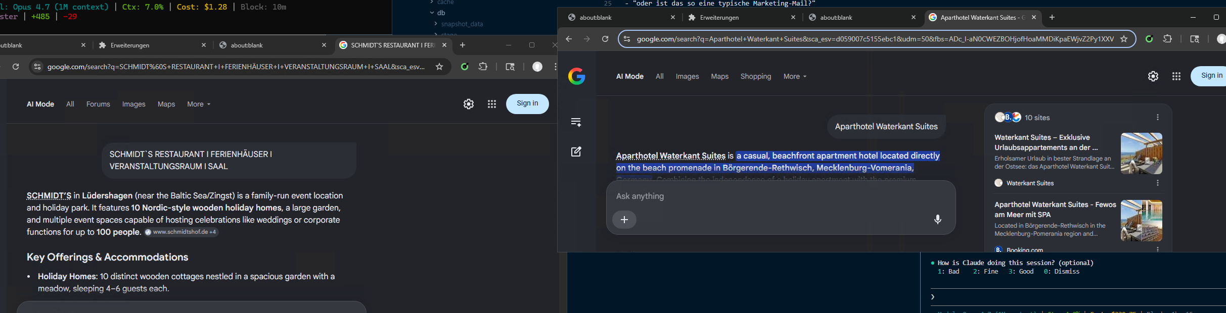The width and height of the screenshot is (1226, 313).
Task: Open profile avatar in left browser window
Action: 537,67
